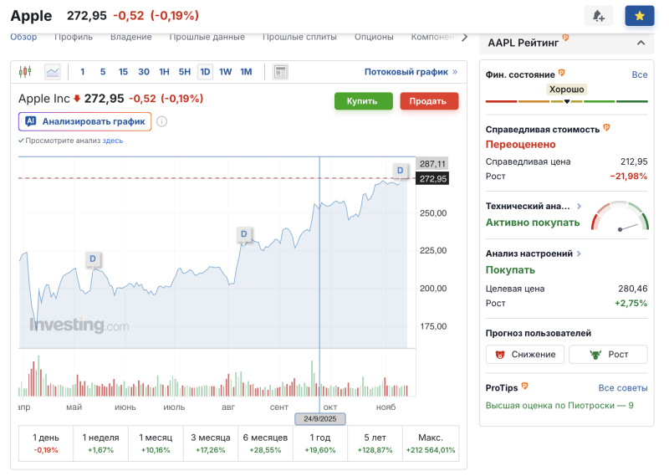Expand the Технический анализ section arrow
This screenshot has width=669, height=476.
click(x=579, y=206)
